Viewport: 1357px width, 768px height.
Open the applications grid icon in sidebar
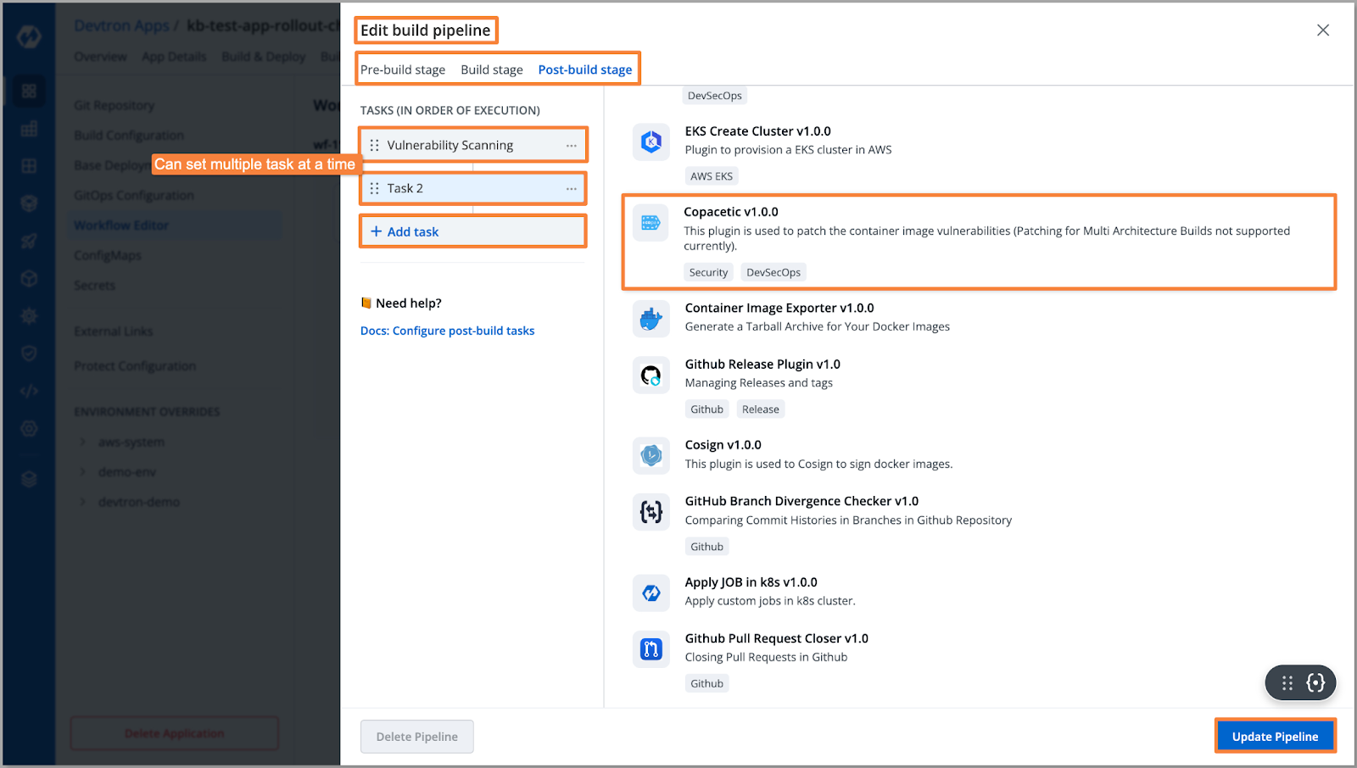click(29, 91)
